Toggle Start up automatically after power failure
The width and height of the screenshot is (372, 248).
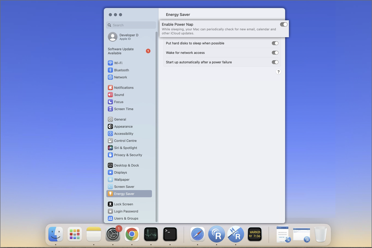pyautogui.click(x=275, y=62)
